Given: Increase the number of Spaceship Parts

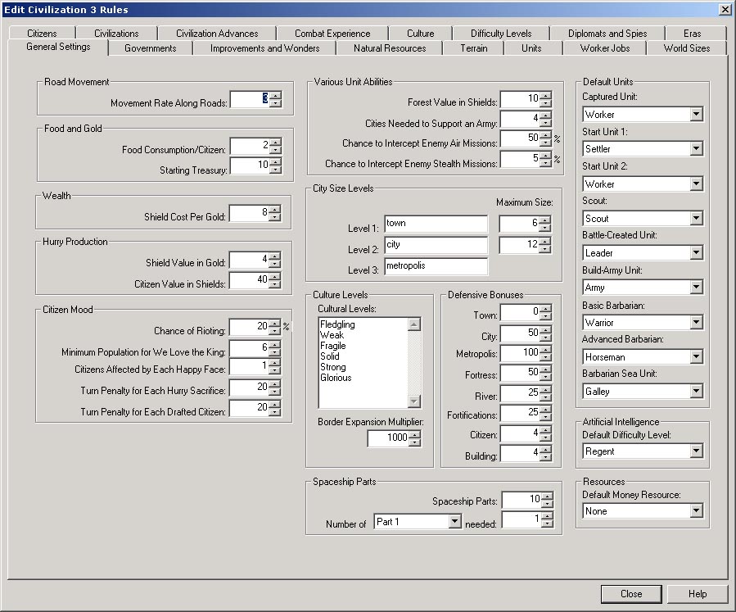Looking at the screenshot, I should point(548,496).
